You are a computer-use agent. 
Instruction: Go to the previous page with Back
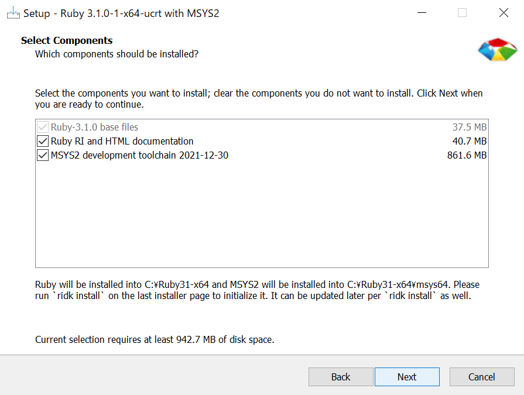pos(341,377)
